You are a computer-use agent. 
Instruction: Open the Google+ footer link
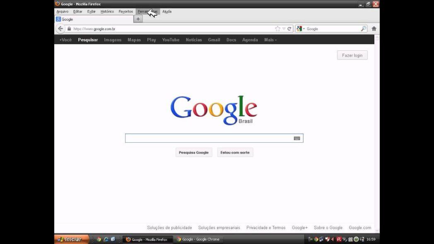[x=300, y=228]
